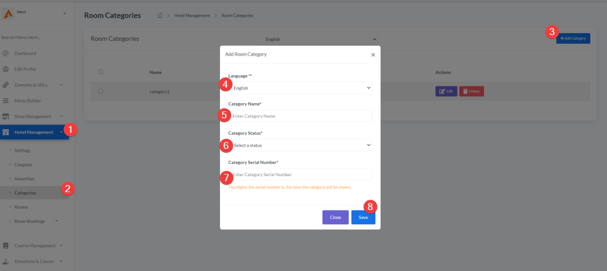This screenshot has width=607, height=271.
Task: Toggle the select-all checkbox in table header
Action: coord(101,72)
